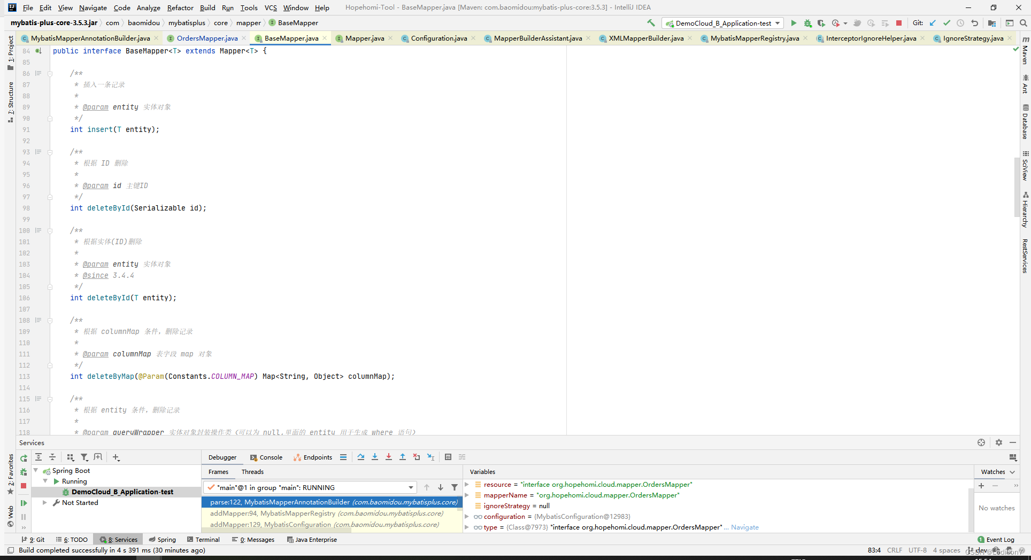Click Step Over in debugger toolbar
This screenshot has height=560, width=1031.
tap(361, 457)
